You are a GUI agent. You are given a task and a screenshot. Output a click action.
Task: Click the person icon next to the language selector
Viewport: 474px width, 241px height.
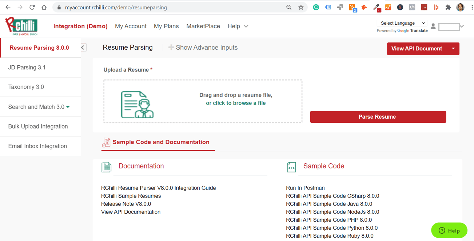pyautogui.click(x=433, y=26)
